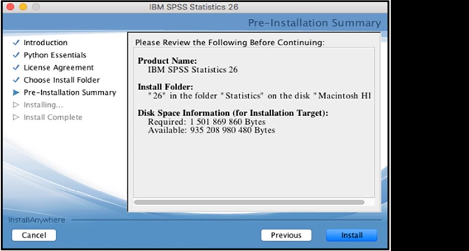Viewport: 469px width, 251px height.
Task: Click the Available bytes line
Action: click(x=211, y=130)
